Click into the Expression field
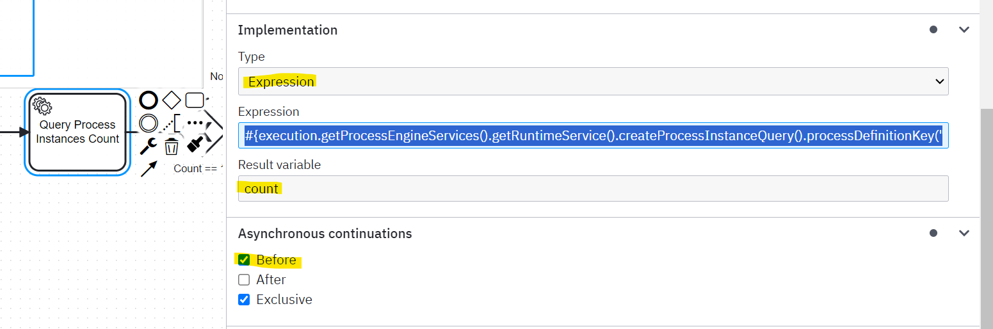 point(593,136)
